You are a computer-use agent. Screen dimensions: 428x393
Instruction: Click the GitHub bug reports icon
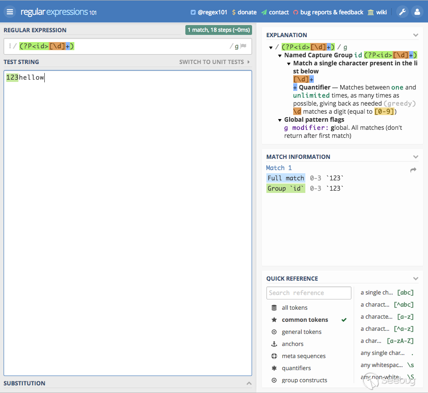click(295, 12)
